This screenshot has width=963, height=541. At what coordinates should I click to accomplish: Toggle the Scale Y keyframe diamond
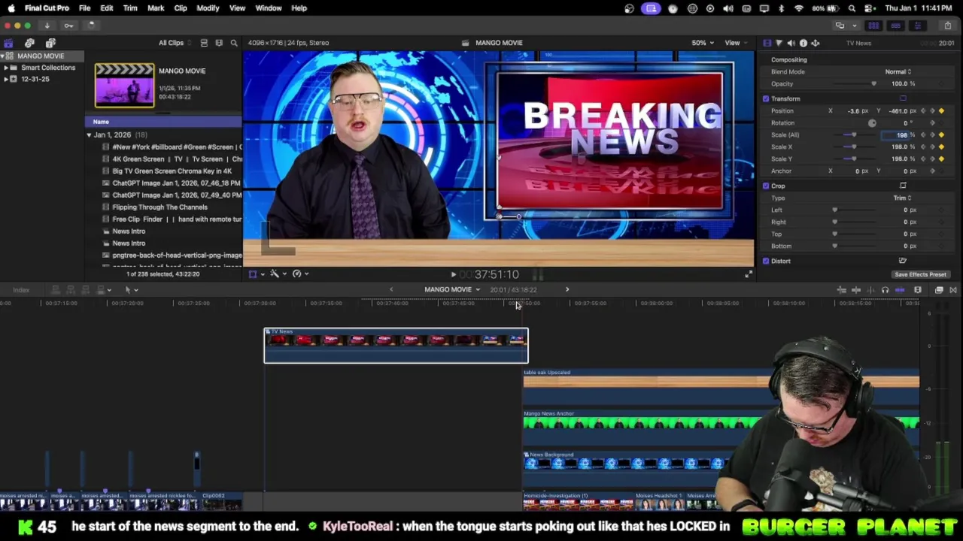(941, 159)
